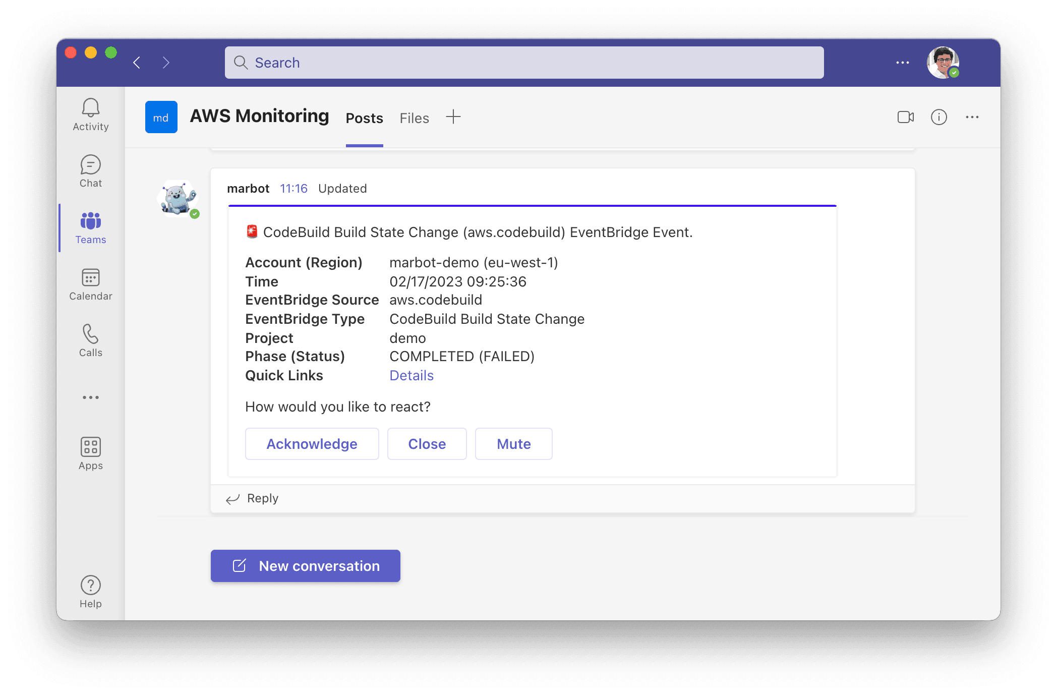Switch to the Posts tab

click(365, 118)
